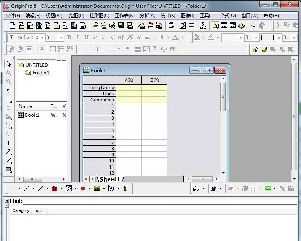The width and height of the screenshot is (301, 241).
Task: Click the Print icon in toolbar
Action: click(x=171, y=25)
